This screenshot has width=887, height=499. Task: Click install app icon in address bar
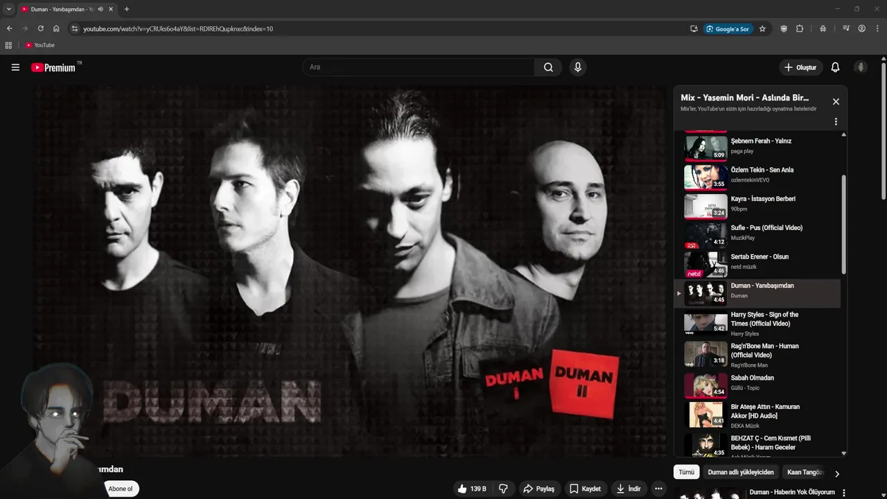(x=694, y=28)
